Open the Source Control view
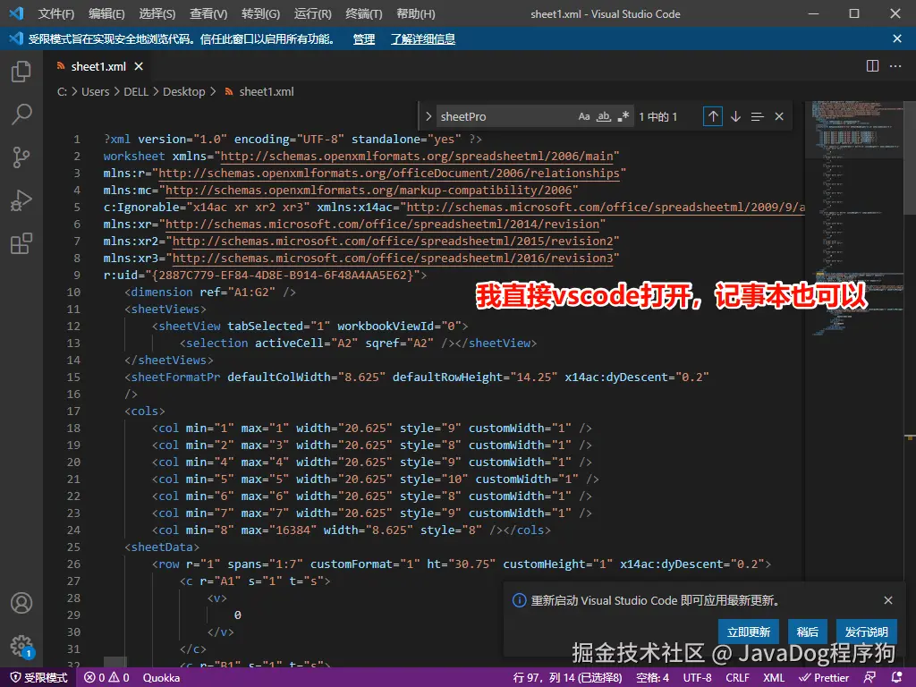This screenshot has height=687, width=916. click(21, 157)
